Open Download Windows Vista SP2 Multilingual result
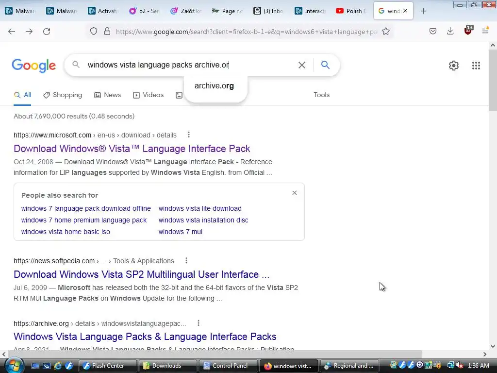 click(x=141, y=274)
